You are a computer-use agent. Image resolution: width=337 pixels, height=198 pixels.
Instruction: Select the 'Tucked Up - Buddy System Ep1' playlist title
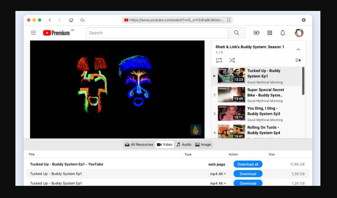point(264,74)
